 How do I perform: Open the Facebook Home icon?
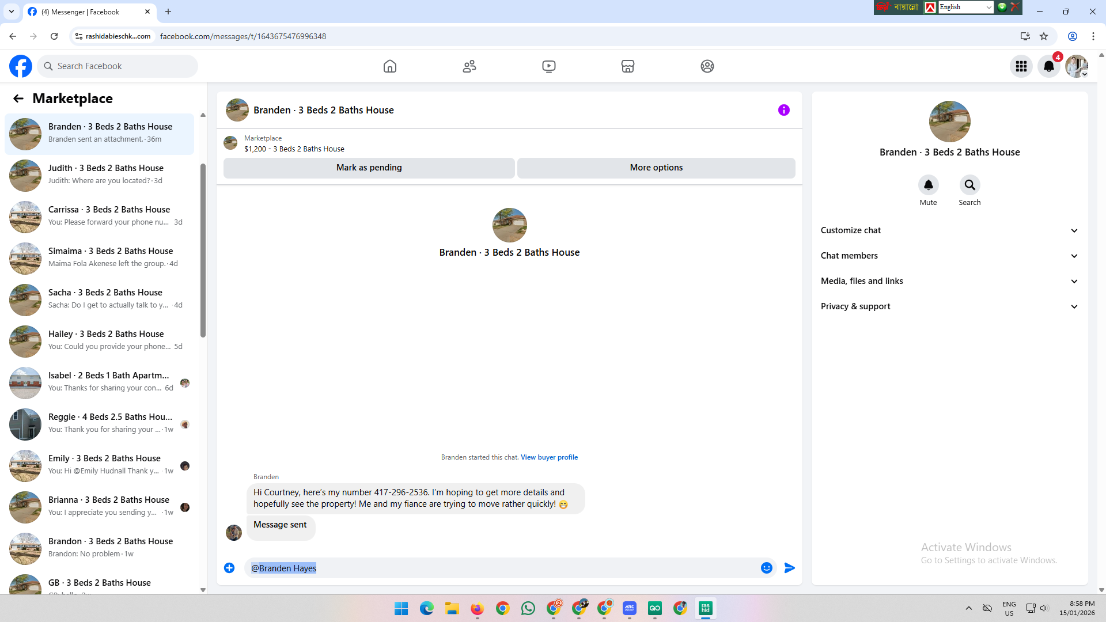click(390, 66)
